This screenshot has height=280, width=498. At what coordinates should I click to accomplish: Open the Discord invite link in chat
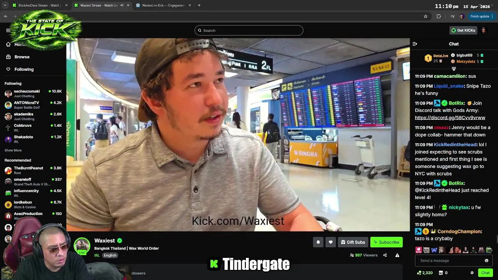[450, 118]
